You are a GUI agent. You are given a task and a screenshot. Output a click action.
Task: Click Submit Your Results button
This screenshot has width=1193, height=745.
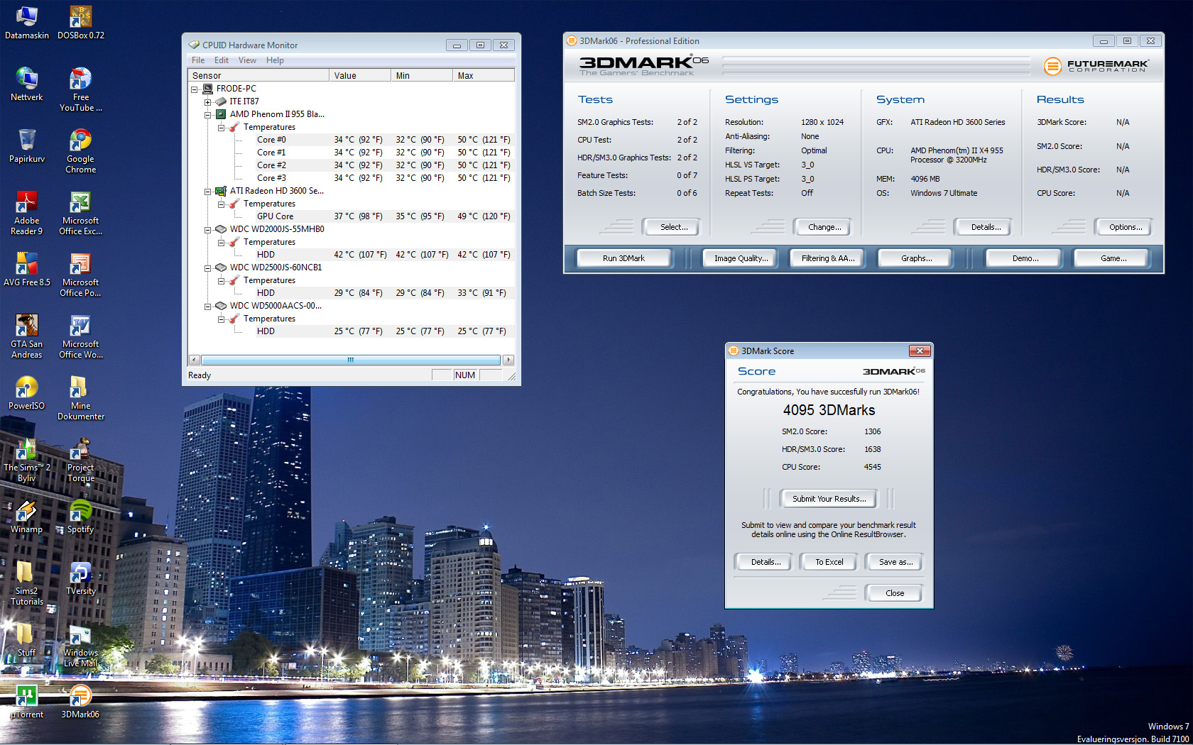point(829,499)
